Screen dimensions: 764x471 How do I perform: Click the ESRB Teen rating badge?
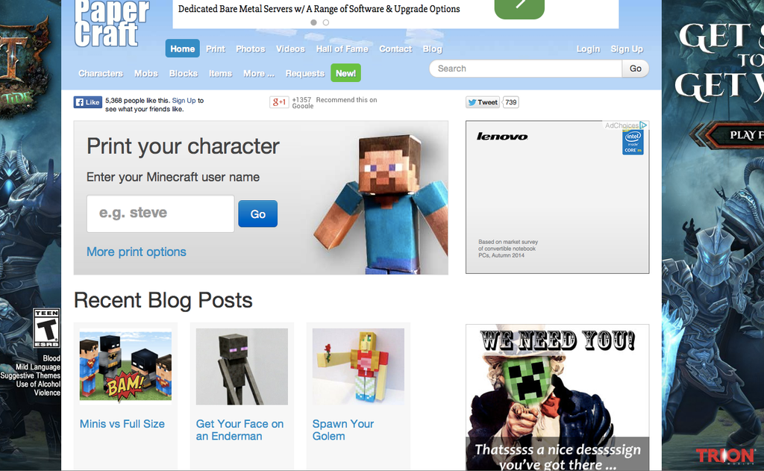(x=46, y=328)
